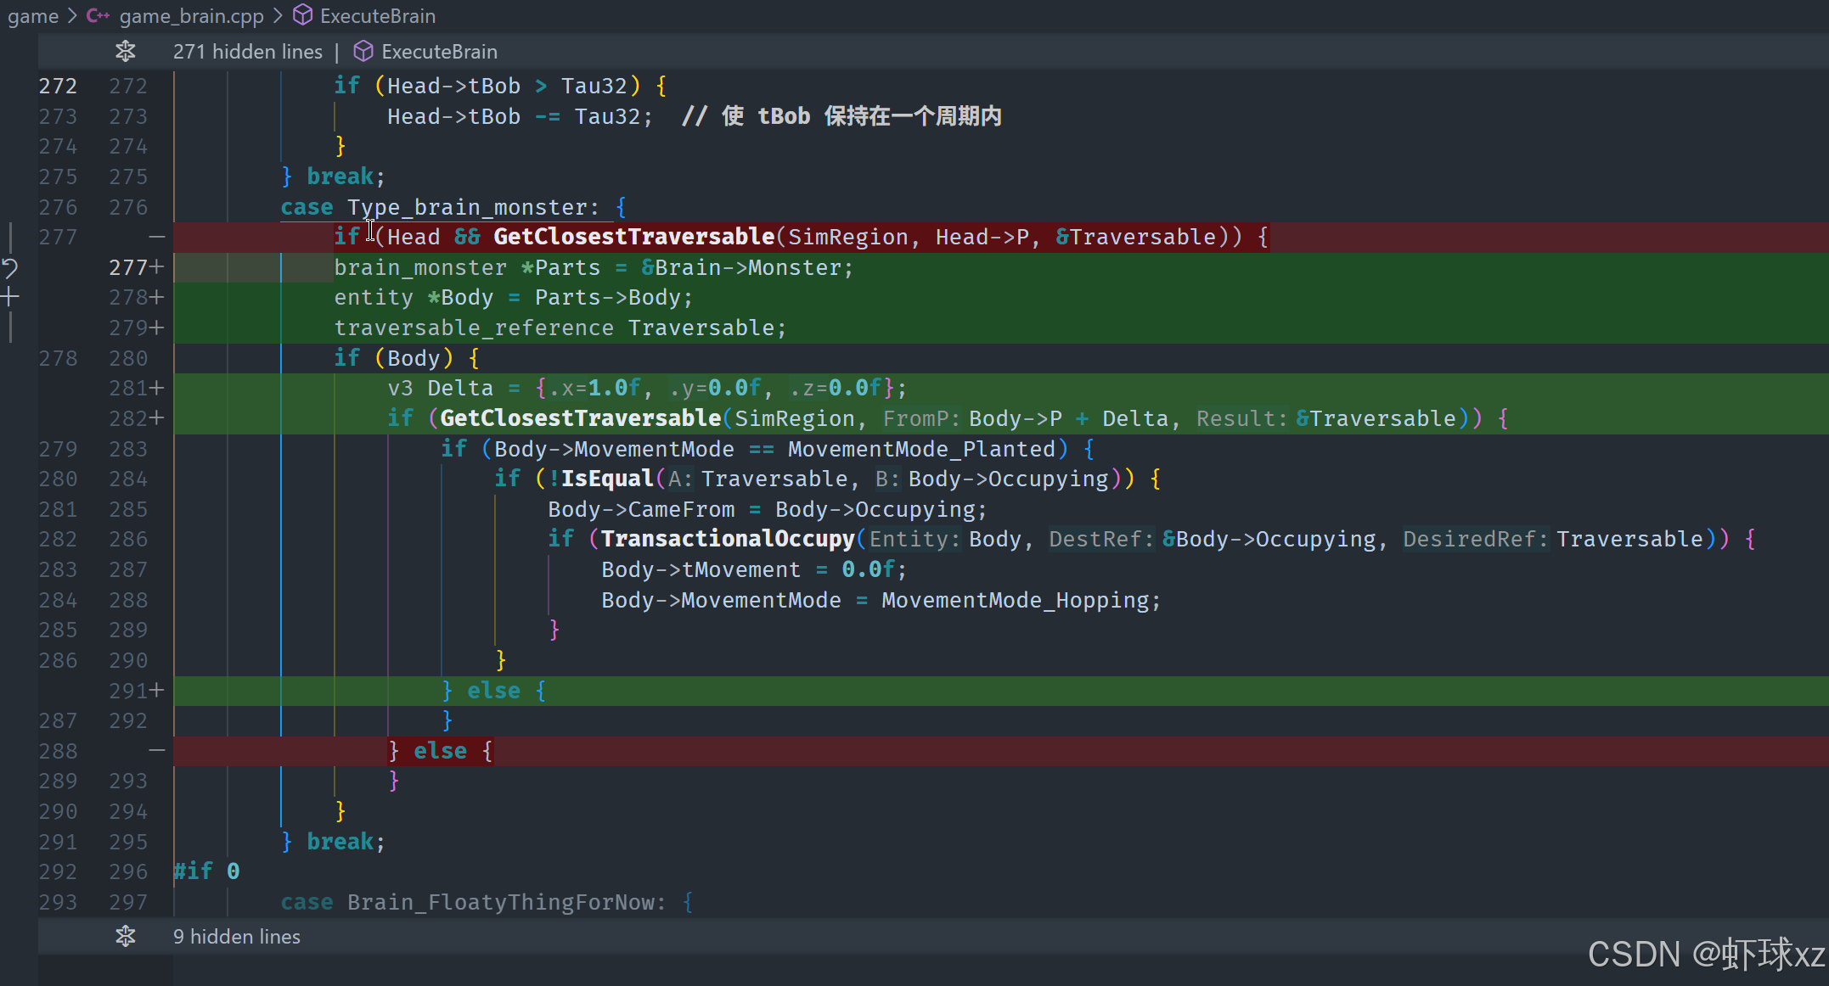The image size is (1829, 986).
Task: Open the 'game' folder breadcrumb
Action: pos(32,15)
